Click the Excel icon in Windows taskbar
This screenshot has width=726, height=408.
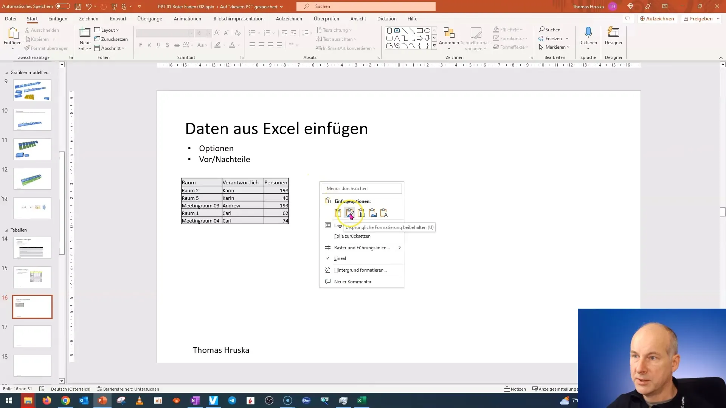tap(360, 400)
